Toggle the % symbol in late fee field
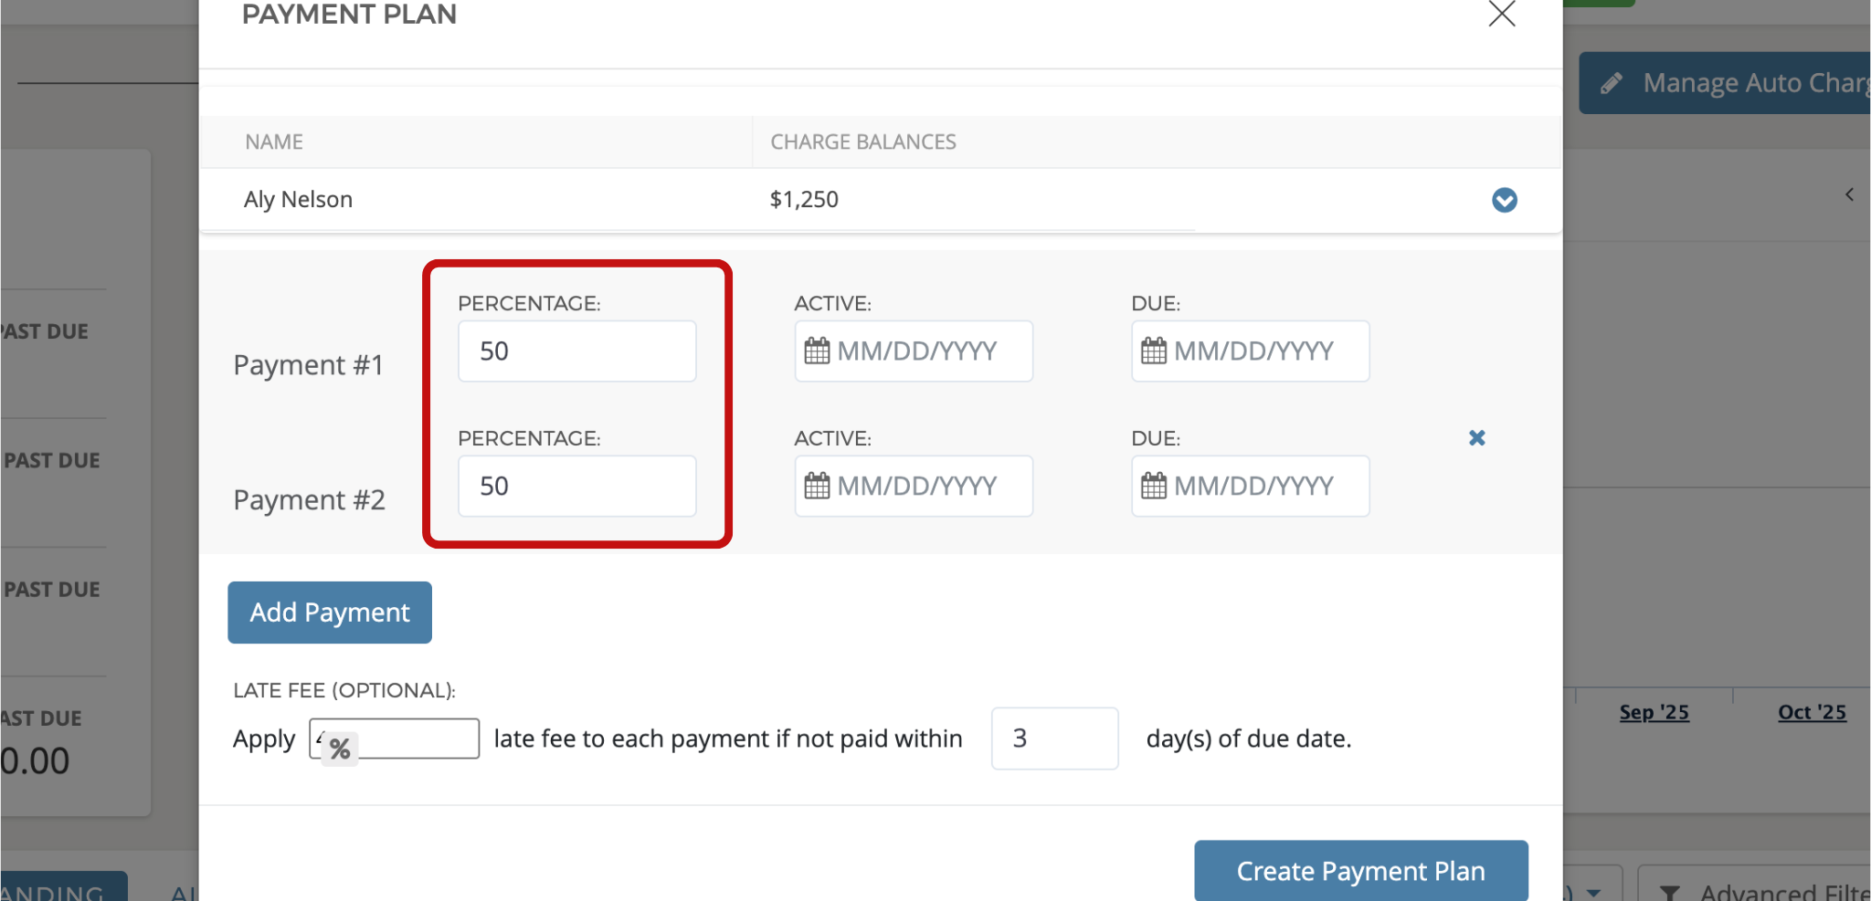 click(x=340, y=749)
